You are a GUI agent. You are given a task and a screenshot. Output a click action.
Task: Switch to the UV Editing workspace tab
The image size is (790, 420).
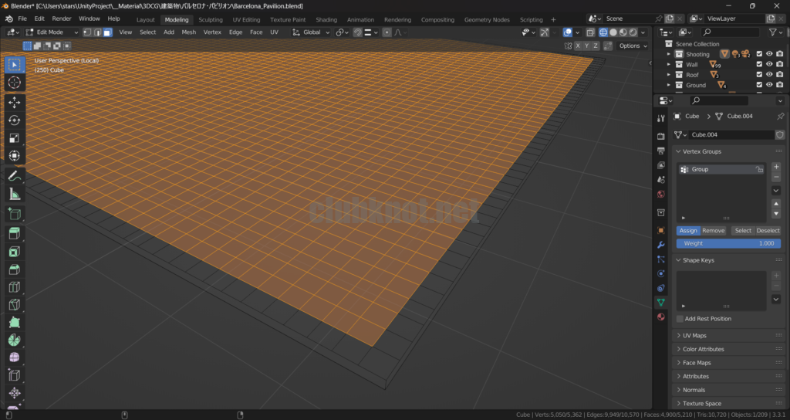pyautogui.click(x=246, y=19)
